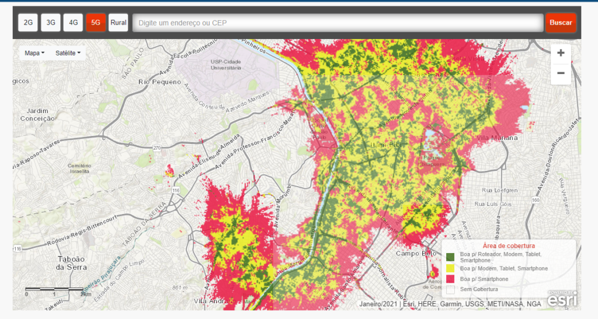Image resolution: width=598 pixels, height=319 pixels.
Task: Click the highway 270 shield marker
Action: tap(157, 149)
